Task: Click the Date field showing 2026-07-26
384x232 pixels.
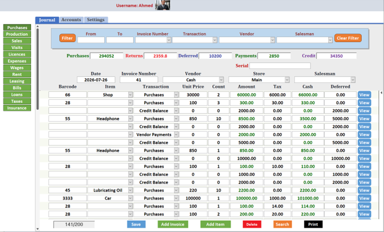Action: (96, 80)
